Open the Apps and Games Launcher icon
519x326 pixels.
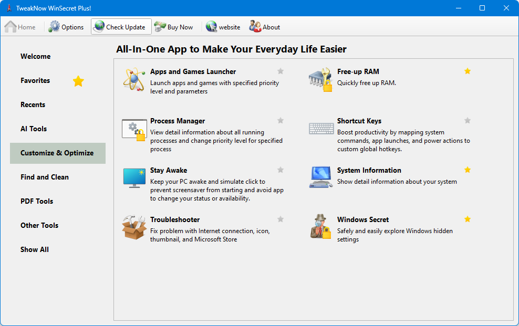pos(133,79)
